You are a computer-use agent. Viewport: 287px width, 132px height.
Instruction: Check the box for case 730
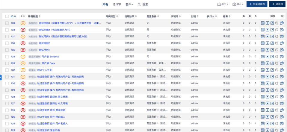tap(7, 84)
